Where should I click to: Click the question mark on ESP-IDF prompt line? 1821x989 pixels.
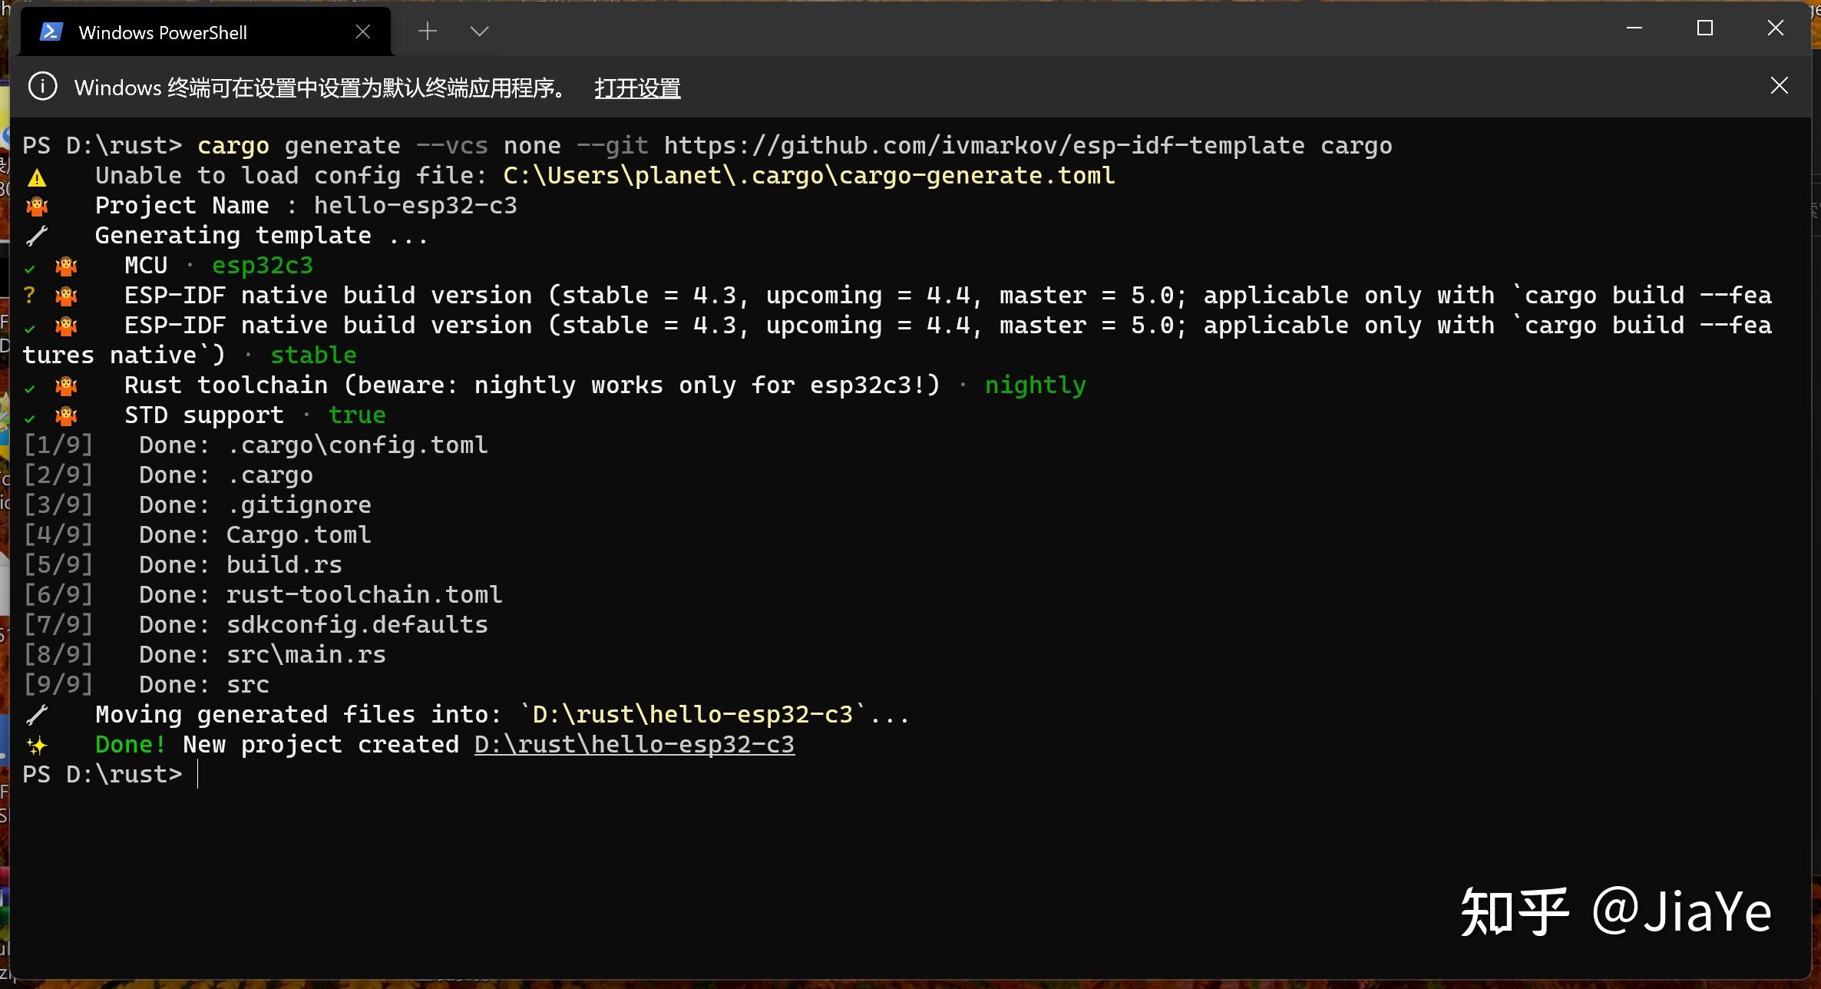pos(30,295)
